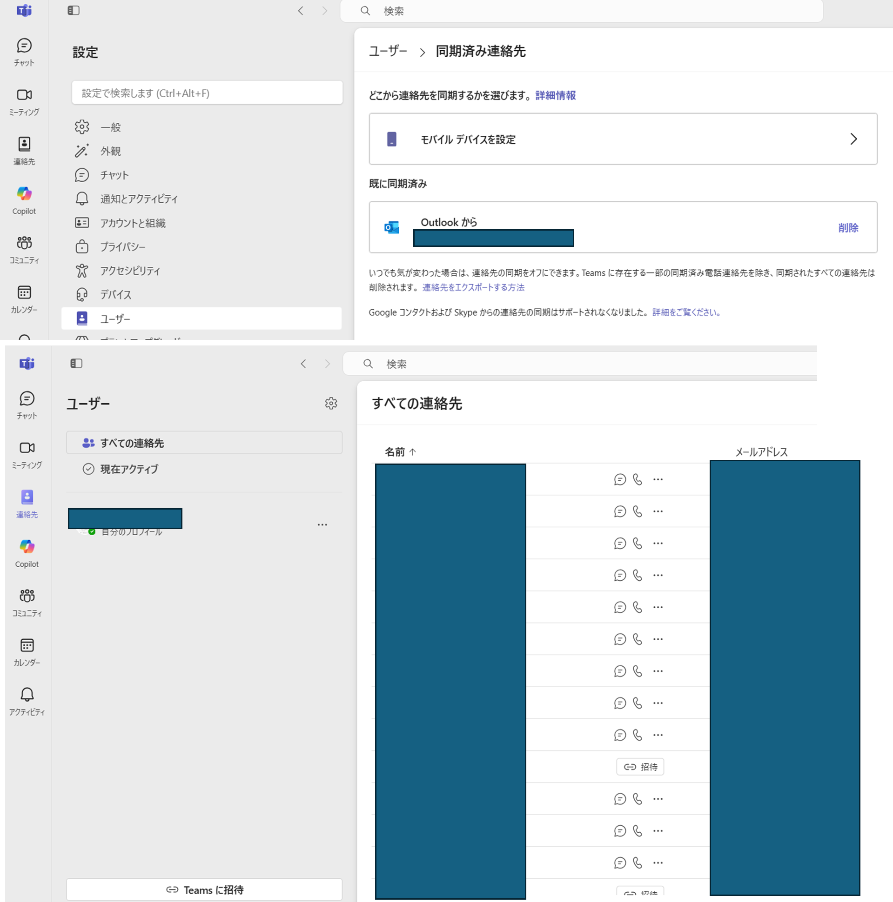Screen dimensions: 893x902
Task: Click ユーザー breadcrumb link
Action: click(388, 51)
